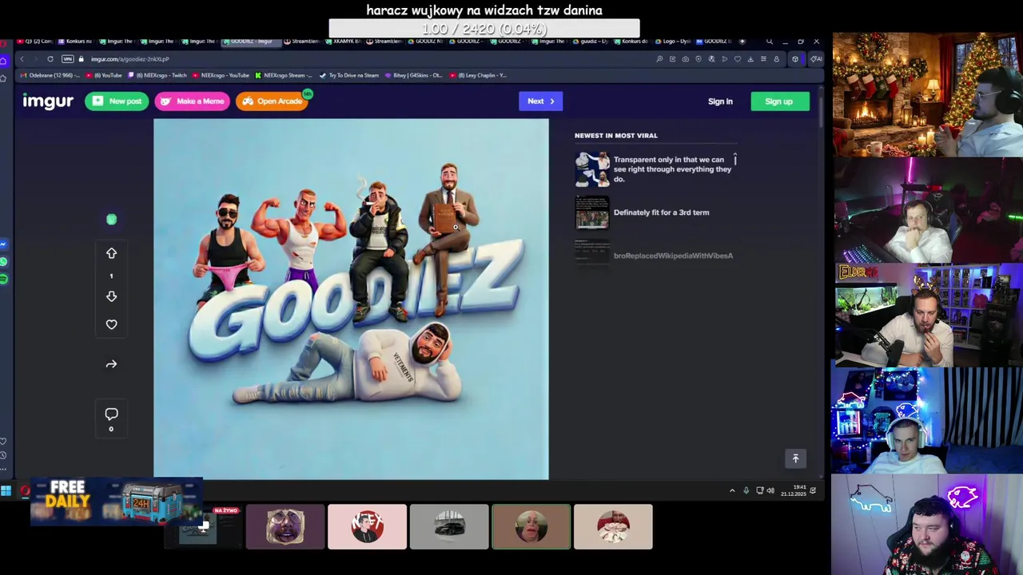Select the NEEX avatar tile
Image resolution: width=1023 pixels, height=575 pixels.
(x=367, y=527)
